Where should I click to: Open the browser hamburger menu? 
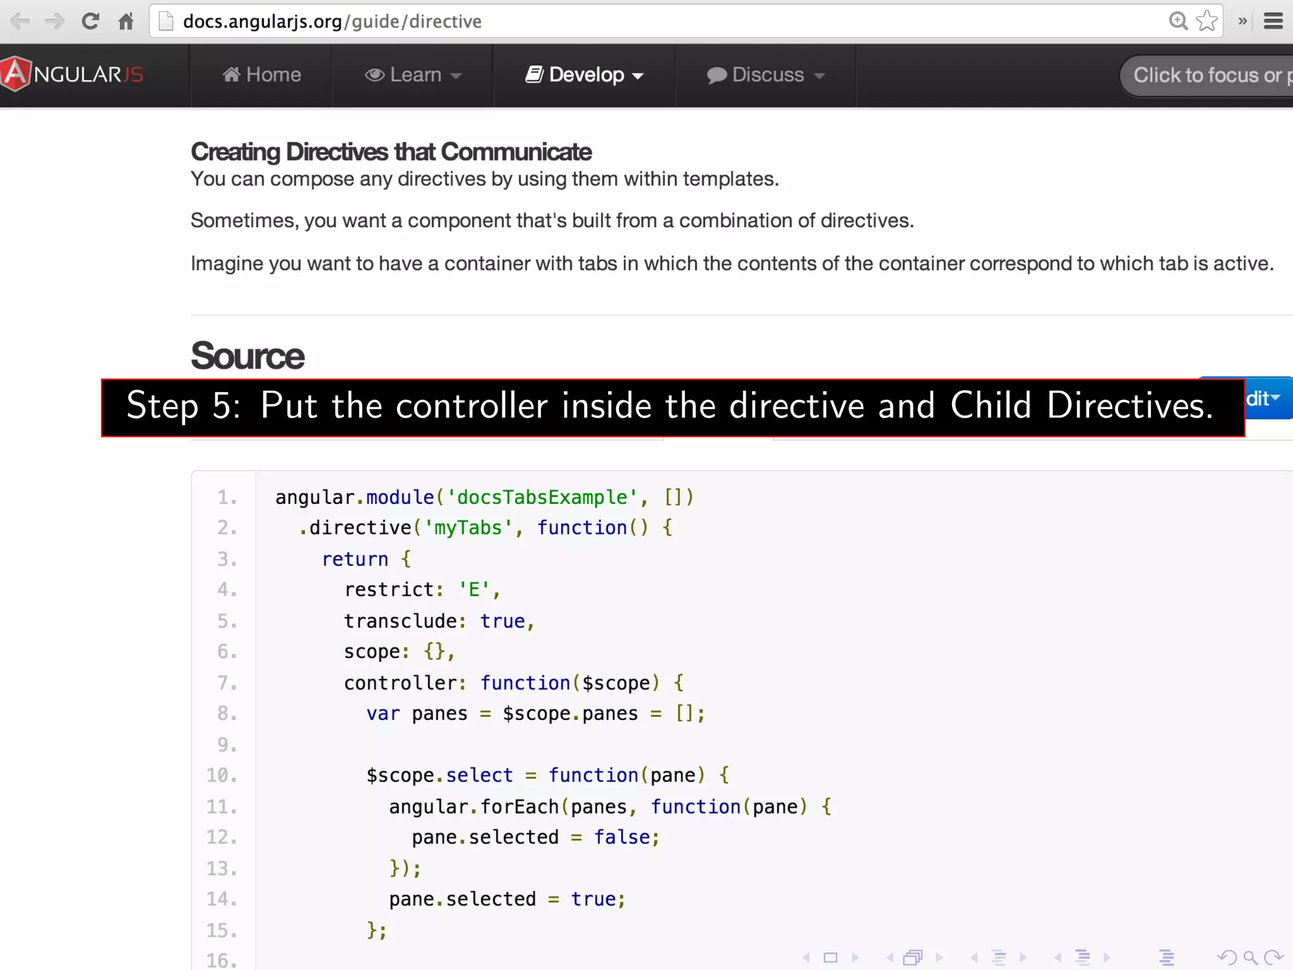pyautogui.click(x=1273, y=21)
